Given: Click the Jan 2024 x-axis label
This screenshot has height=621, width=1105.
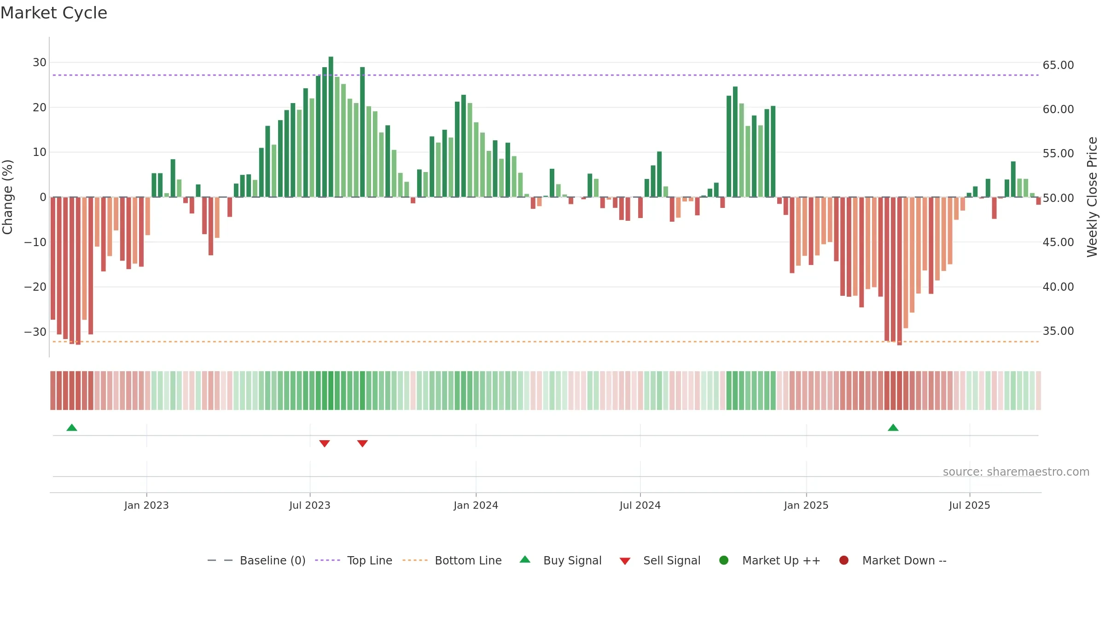Looking at the screenshot, I should pyautogui.click(x=476, y=505).
